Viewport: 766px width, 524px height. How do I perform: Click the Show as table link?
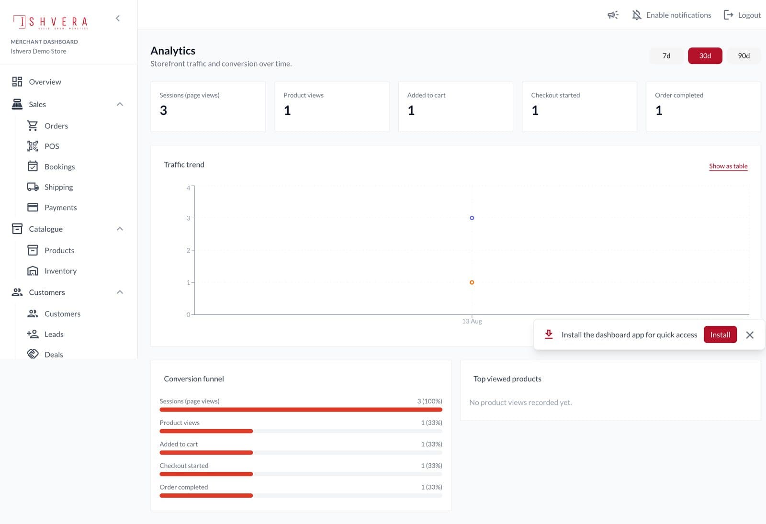click(x=728, y=166)
